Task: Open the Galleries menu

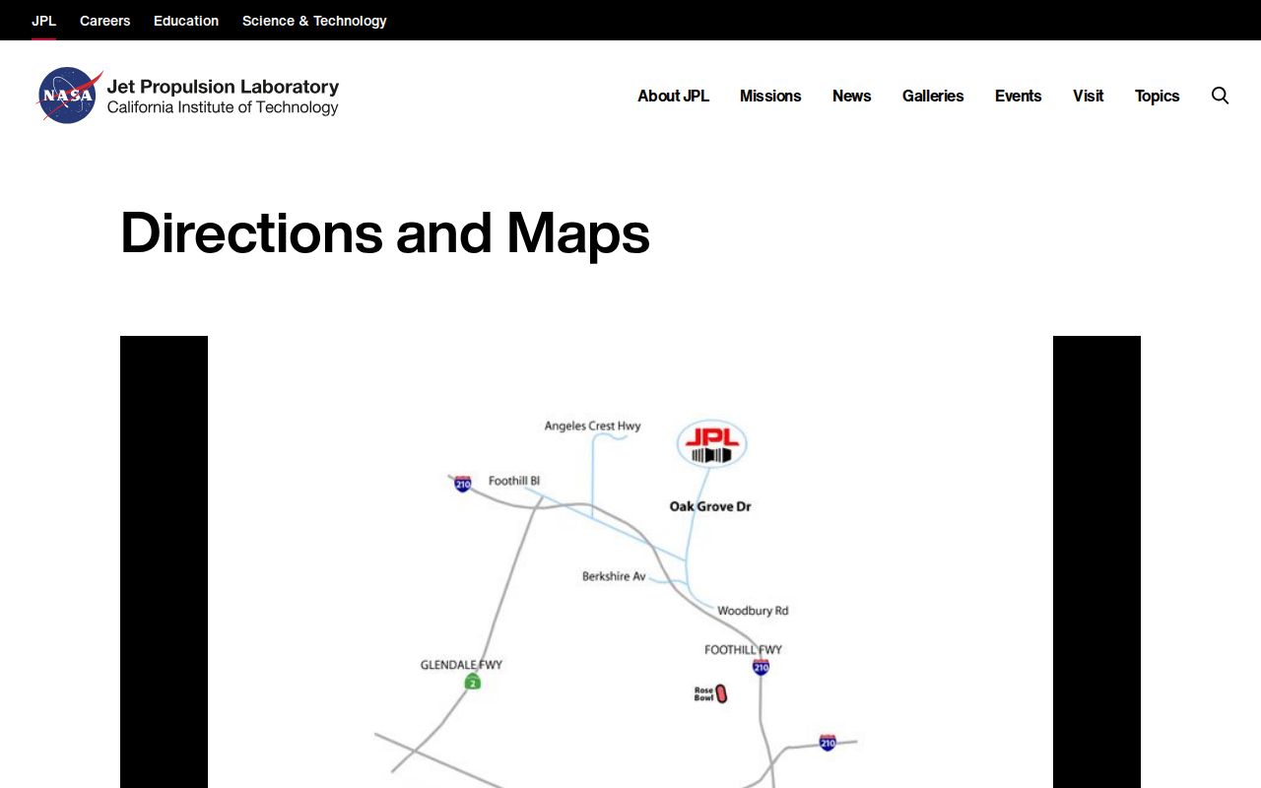Action: 933,96
